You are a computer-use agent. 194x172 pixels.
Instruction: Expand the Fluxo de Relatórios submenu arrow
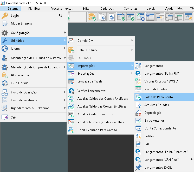coord(65,100)
